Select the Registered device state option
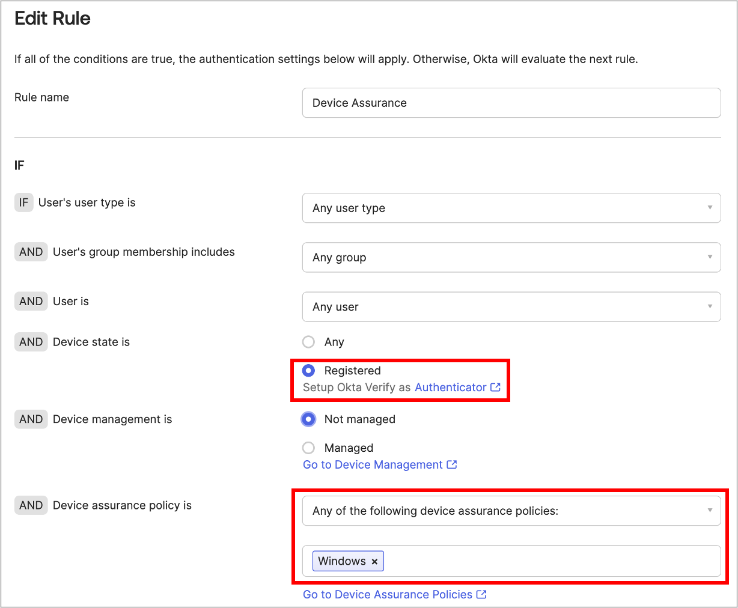This screenshot has width=738, height=608. pos(308,371)
